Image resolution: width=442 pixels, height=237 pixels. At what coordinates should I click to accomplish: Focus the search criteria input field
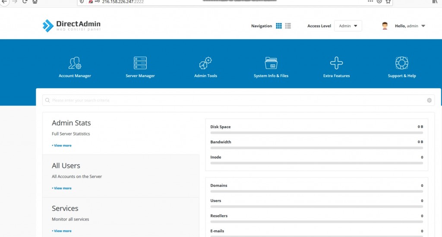tap(238, 100)
